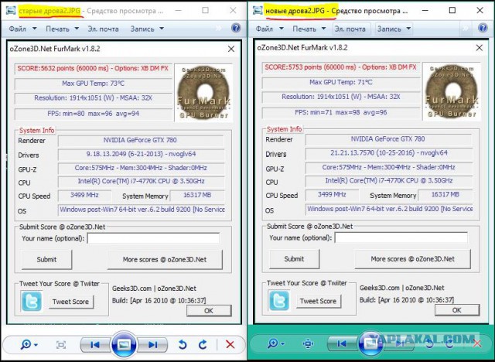The image size is (495, 362).
Task: Expand toolbar overflow chevron in старые дрова2 window
Action: coord(218,29)
